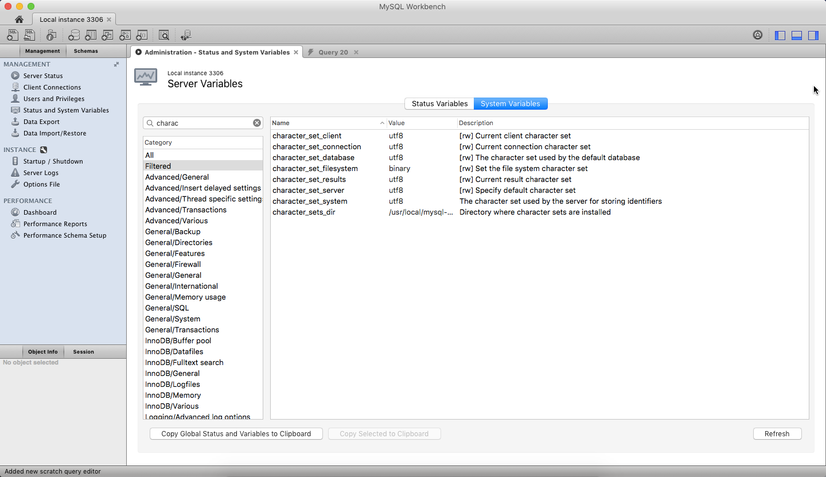Create a new SQL tab icon
Viewport: 826px width, 477px height.
pos(13,35)
